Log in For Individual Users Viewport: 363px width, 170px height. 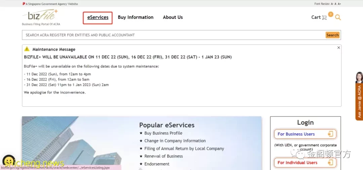coord(305,163)
